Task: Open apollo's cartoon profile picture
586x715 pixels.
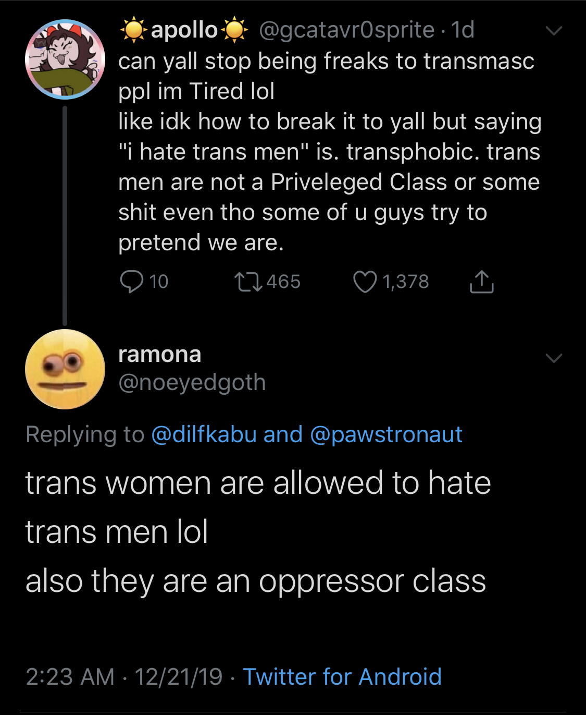Action: point(65,59)
